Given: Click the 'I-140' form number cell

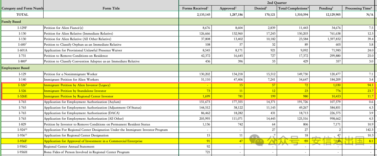Looking at the screenshot, I should tap(22, 80).
